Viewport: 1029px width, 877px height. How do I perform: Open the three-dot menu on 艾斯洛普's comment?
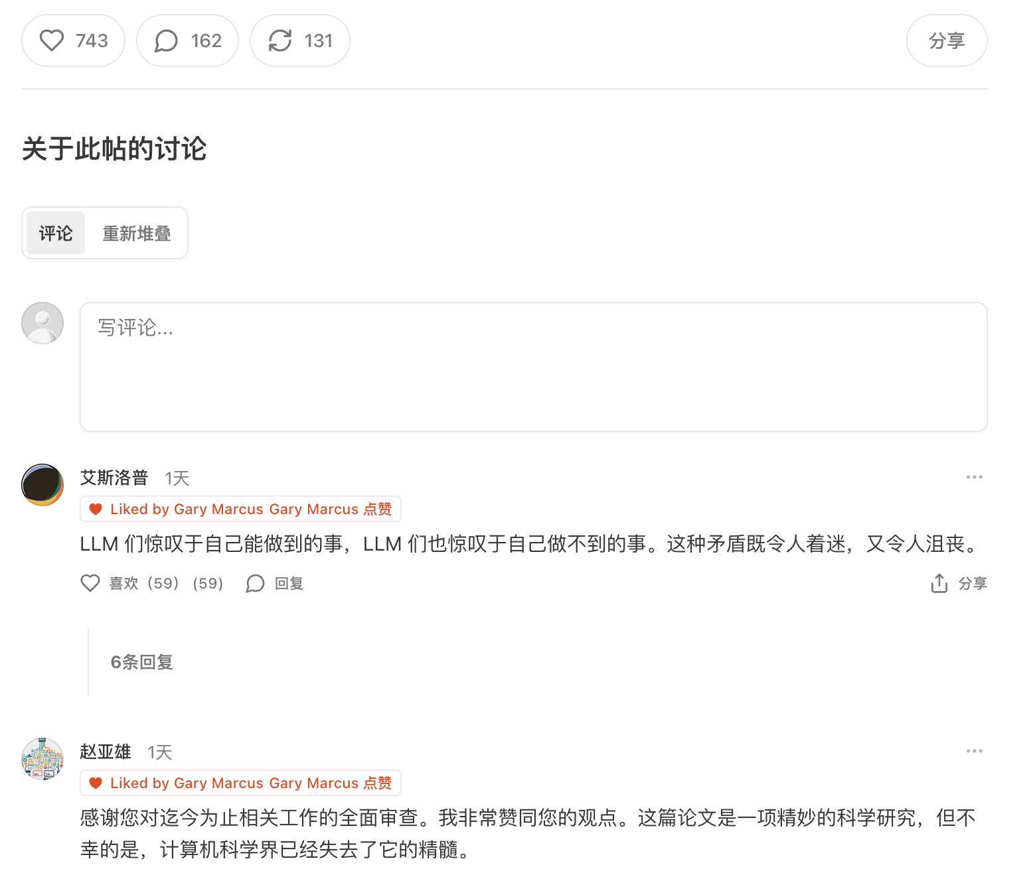[974, 476]
